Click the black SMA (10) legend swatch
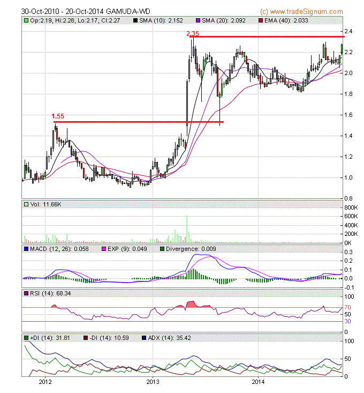This screenshot has width=364, height=393. pos(135,20)
